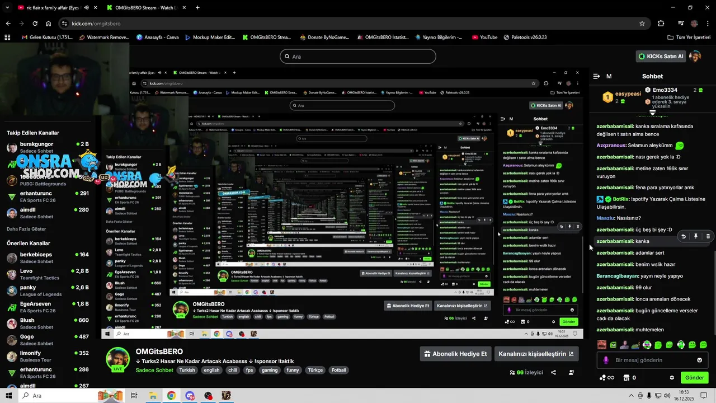This screenshot has width=716, height=403.
Task: Open the Google apps grid in bookmarks bar
Action: tap(7, 38)
